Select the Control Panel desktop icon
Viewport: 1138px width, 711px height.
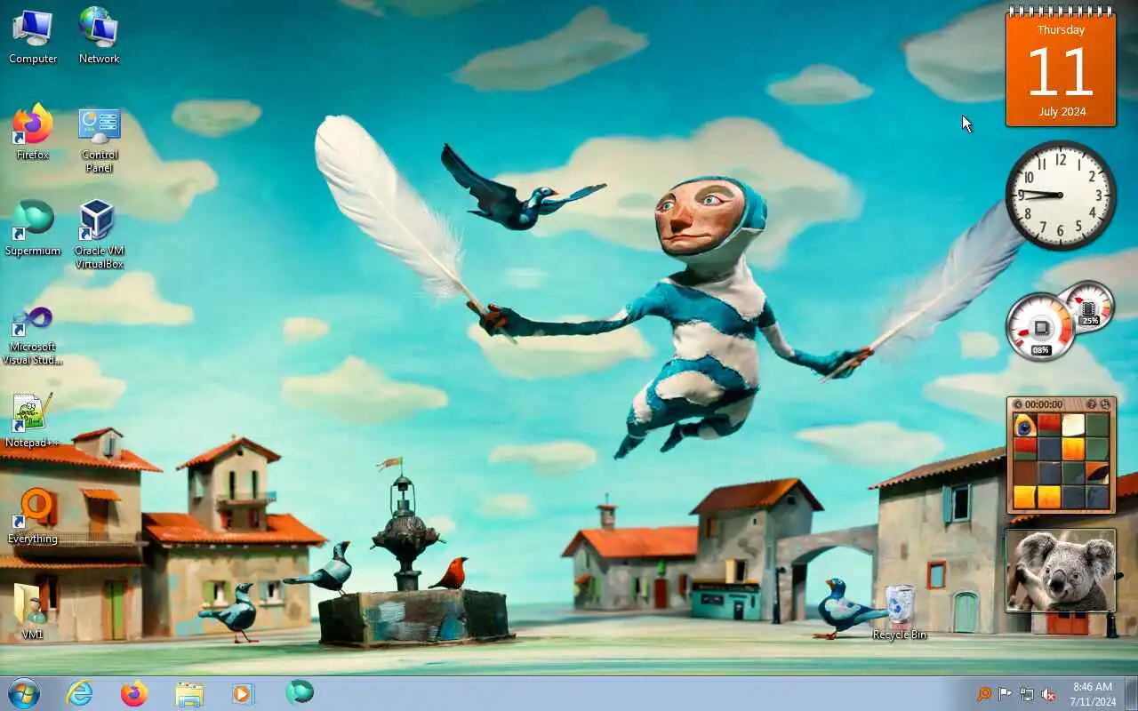click(99, 140)
